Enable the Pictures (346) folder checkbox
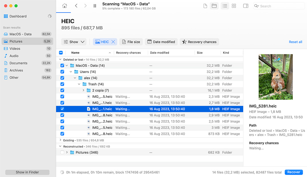Viewport: 307px width, 177px height. click(62, 152)
